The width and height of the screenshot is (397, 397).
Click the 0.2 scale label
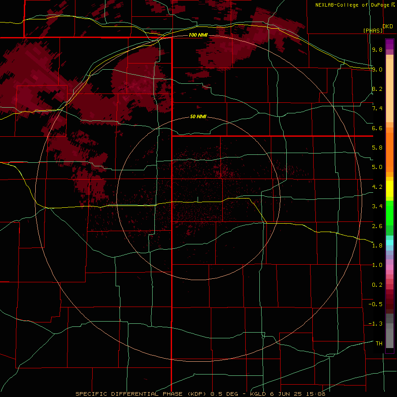[x=377, y=285]
